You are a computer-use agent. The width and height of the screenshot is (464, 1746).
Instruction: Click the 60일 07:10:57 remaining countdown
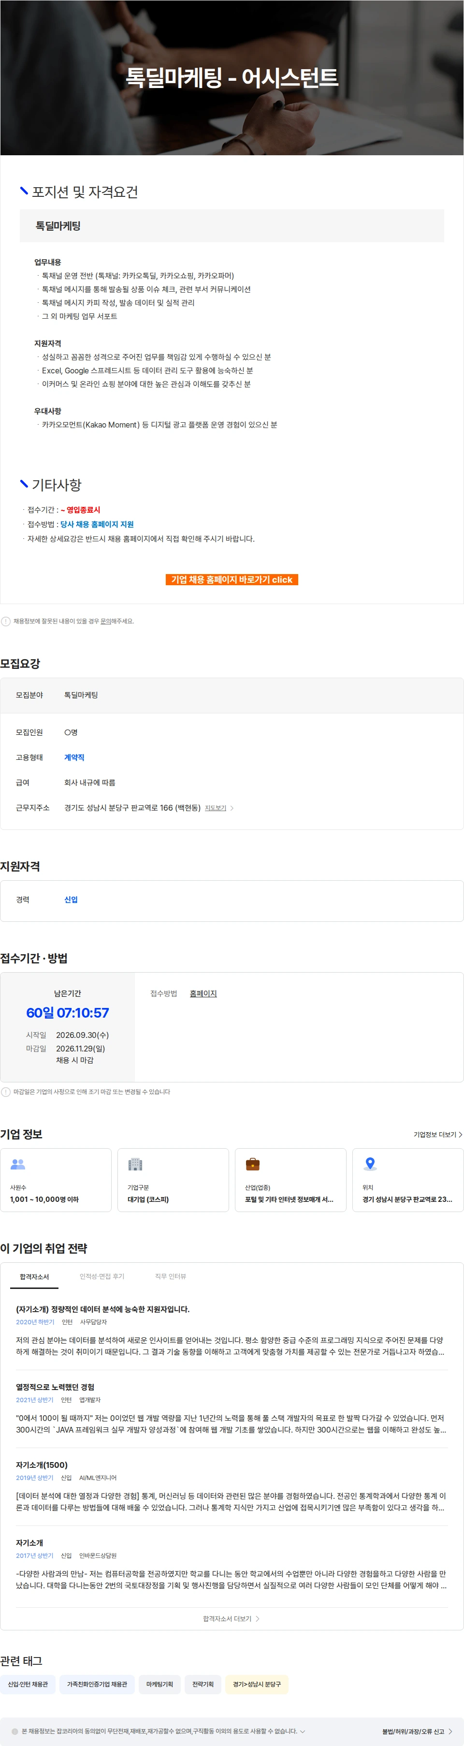coord(67,1013)
